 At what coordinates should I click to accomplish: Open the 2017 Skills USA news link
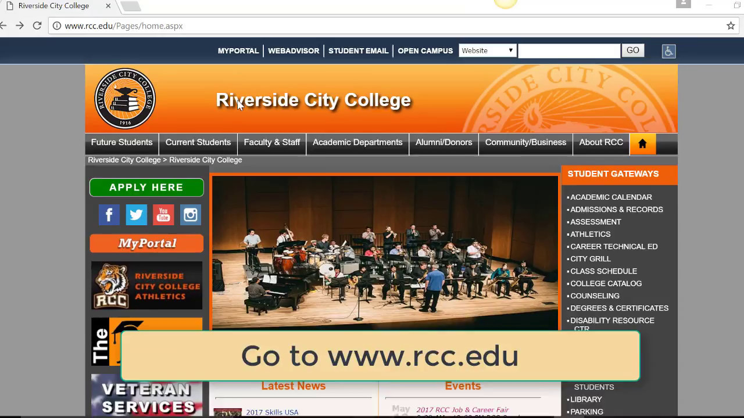coord(272,412)
